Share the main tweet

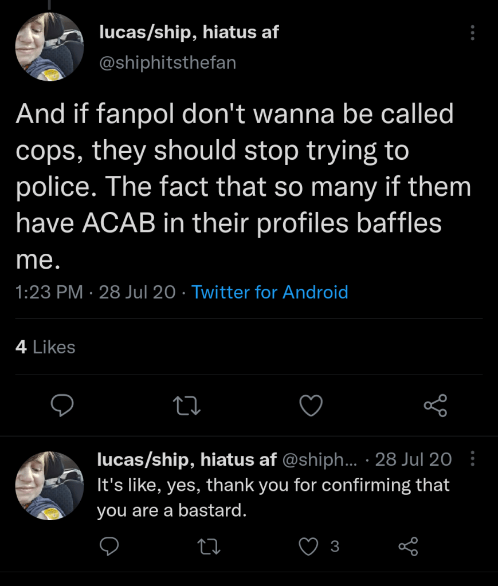(x=435, y=406)
